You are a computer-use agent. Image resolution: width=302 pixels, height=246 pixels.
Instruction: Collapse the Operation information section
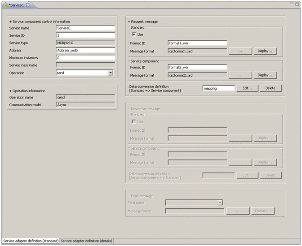10,91
